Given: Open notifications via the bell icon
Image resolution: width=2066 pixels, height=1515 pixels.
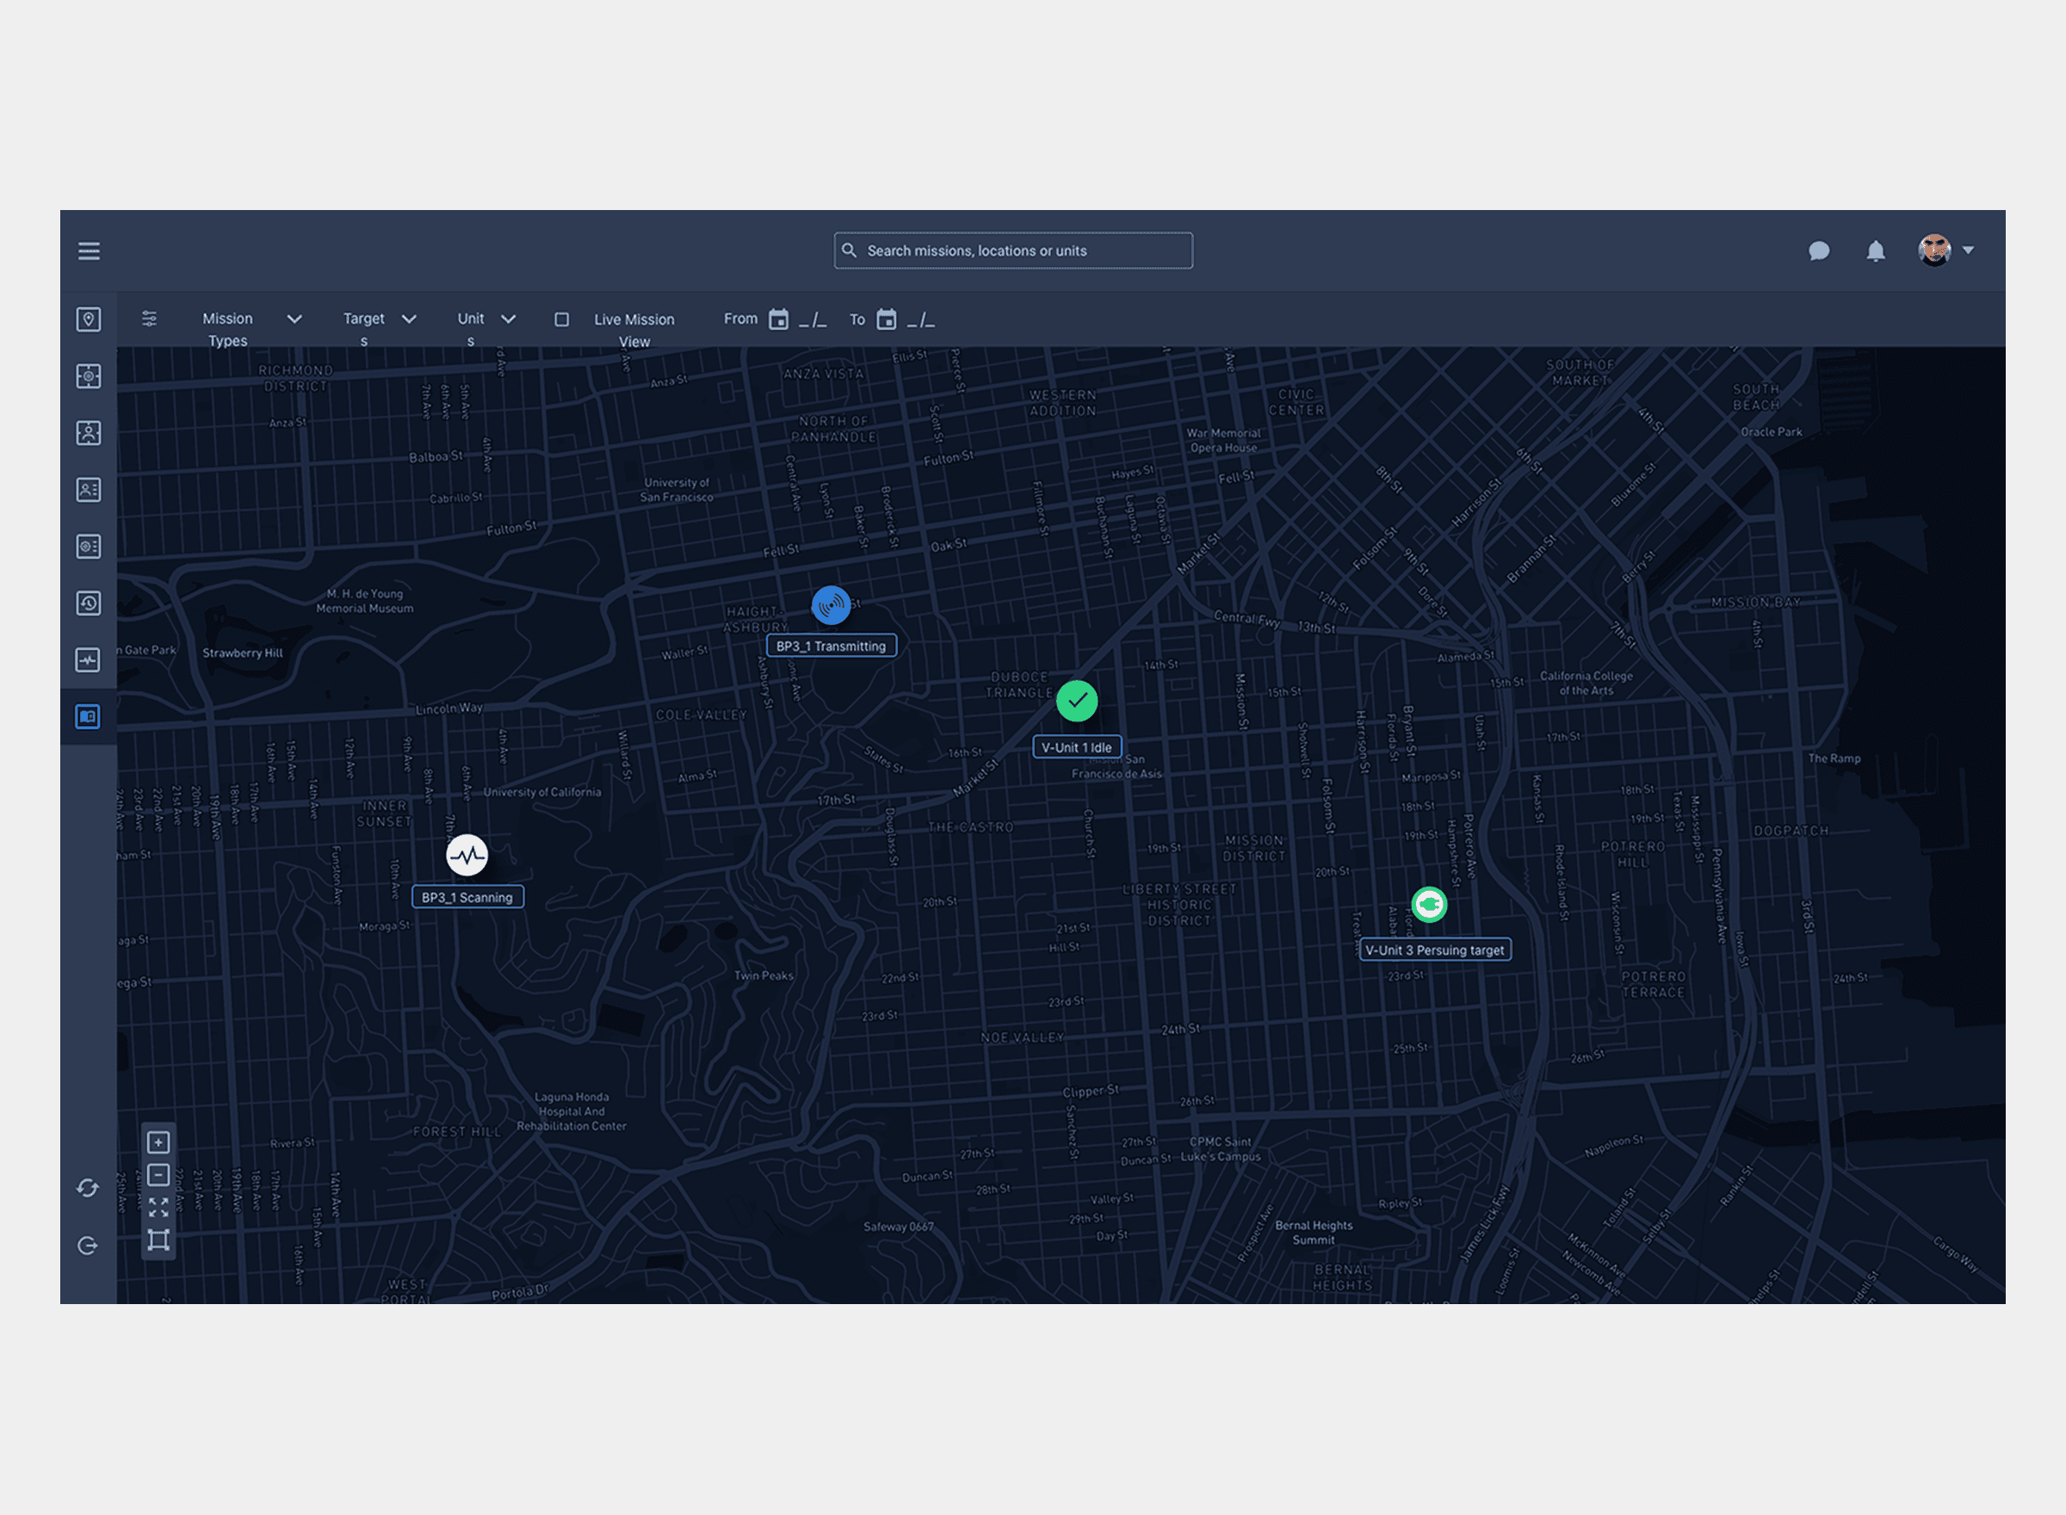Looking at the screenshot, I should tap(1875, 250).
